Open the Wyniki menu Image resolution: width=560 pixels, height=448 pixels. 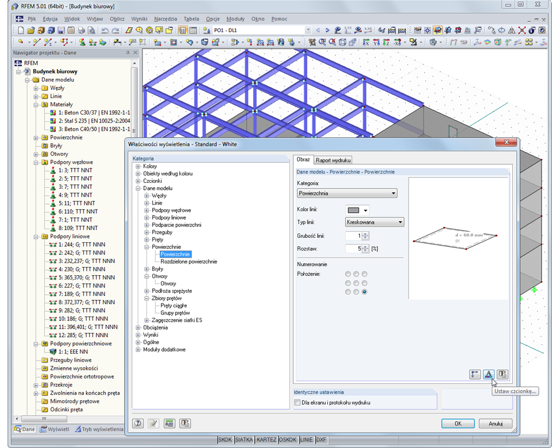tap(139, 19)
